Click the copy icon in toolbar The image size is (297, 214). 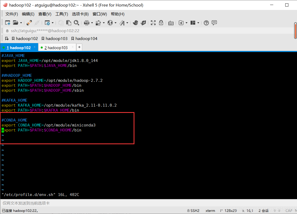click(61, 23)
